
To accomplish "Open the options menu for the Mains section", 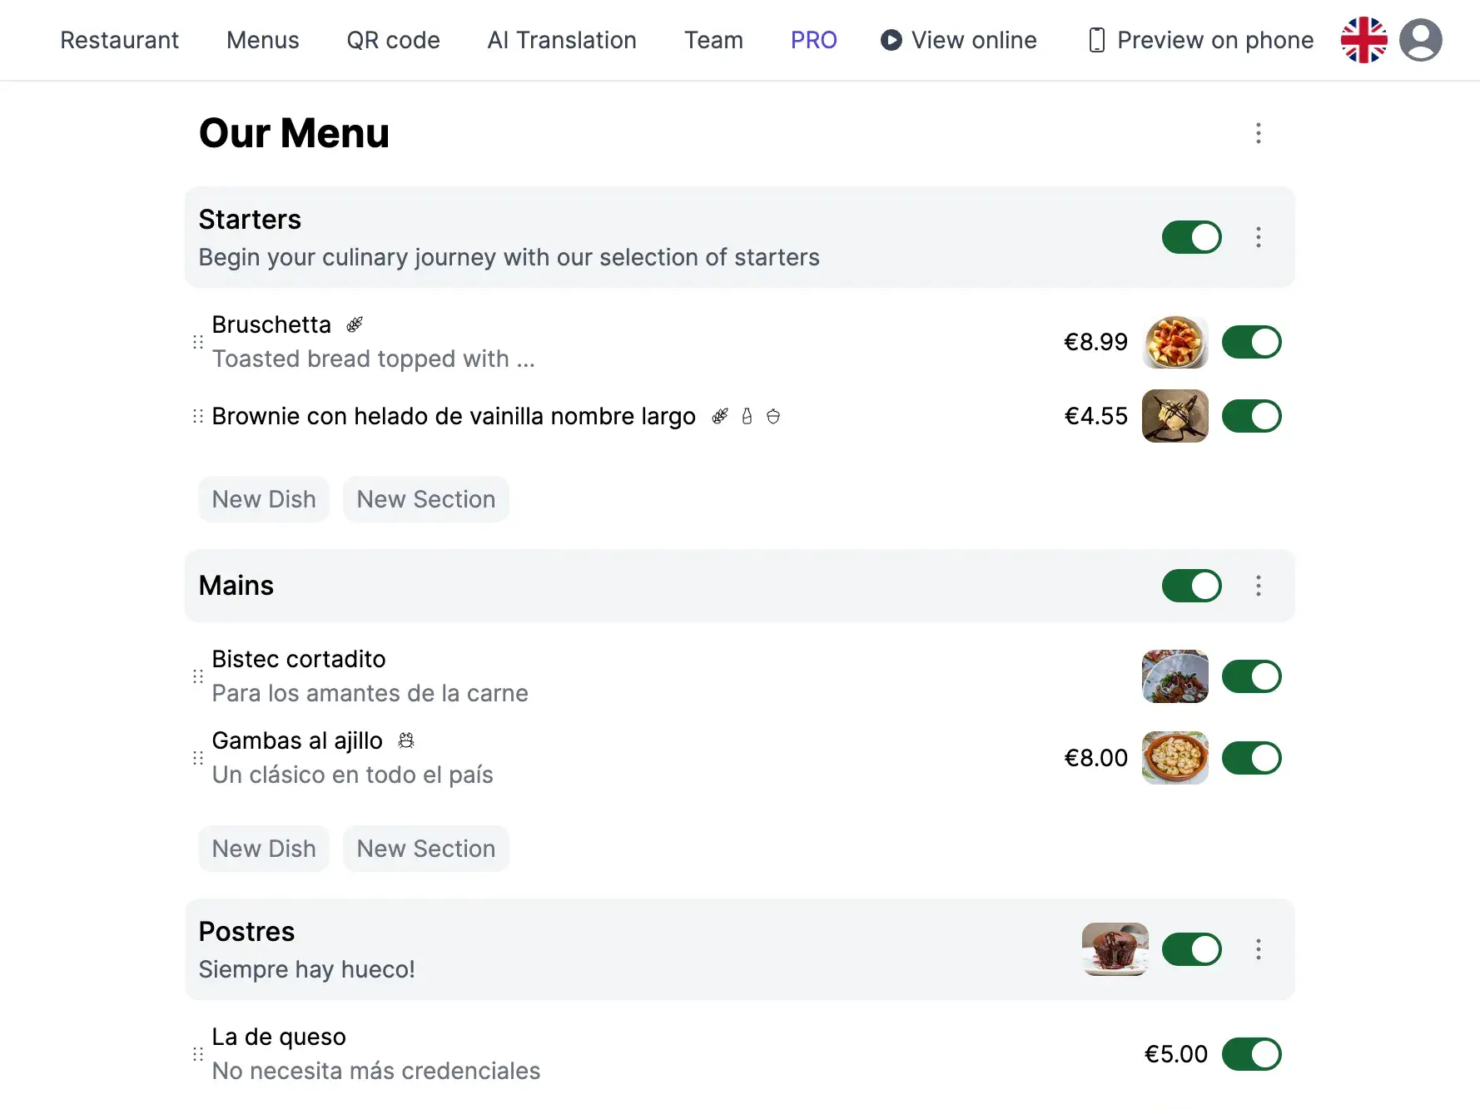I will coord(1258,586).
